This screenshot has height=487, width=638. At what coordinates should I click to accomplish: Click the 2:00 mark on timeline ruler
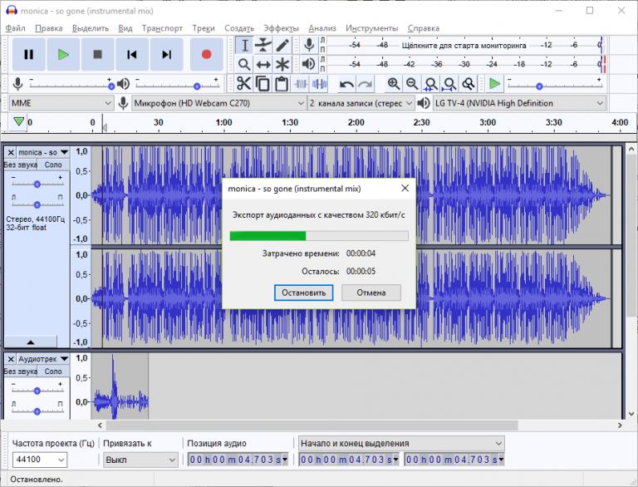pyautogui.click(x=356, y=122)
